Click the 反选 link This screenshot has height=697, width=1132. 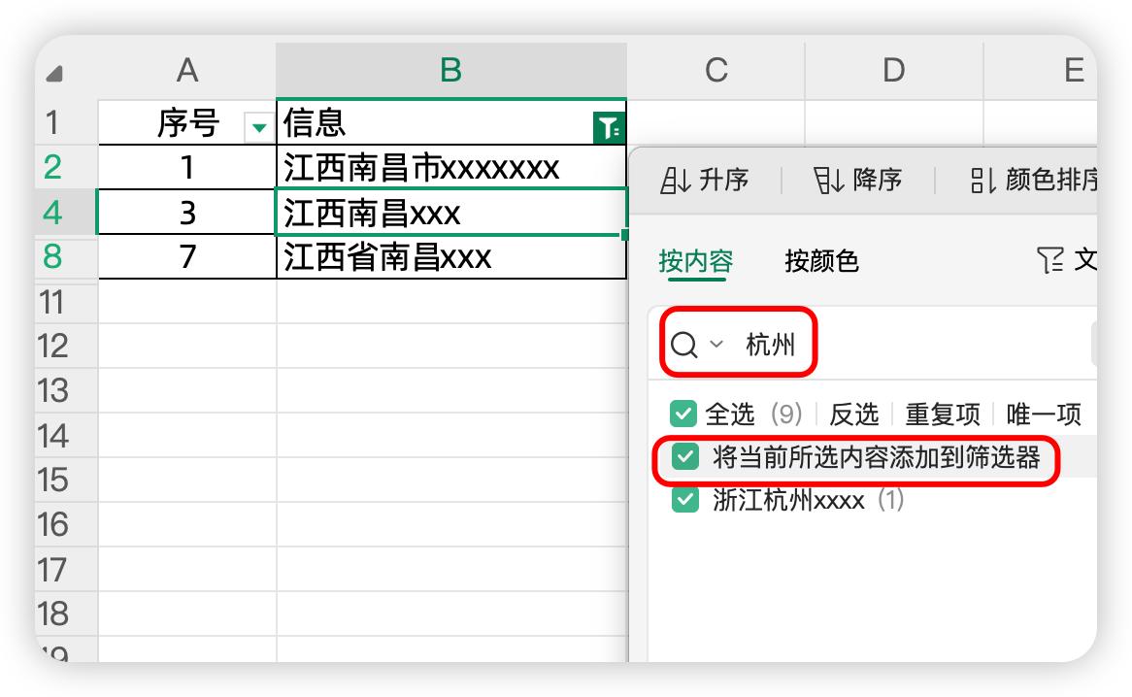(854, 415)
